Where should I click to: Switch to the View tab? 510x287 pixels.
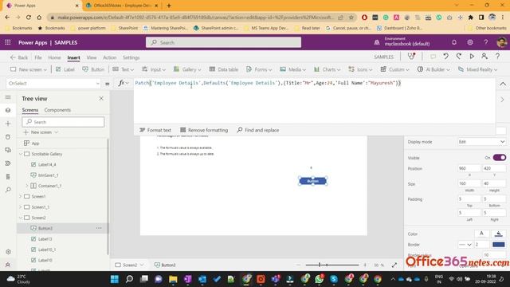(92, 57)
